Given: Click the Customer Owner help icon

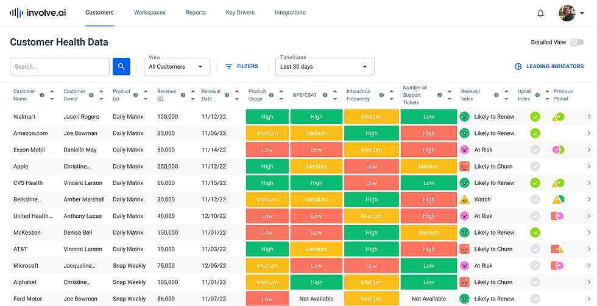Looking at the screenshot, I should click(91, 95).
